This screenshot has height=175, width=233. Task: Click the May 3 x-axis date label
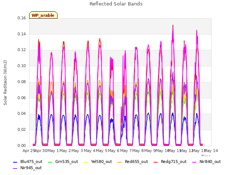point(77,151)
